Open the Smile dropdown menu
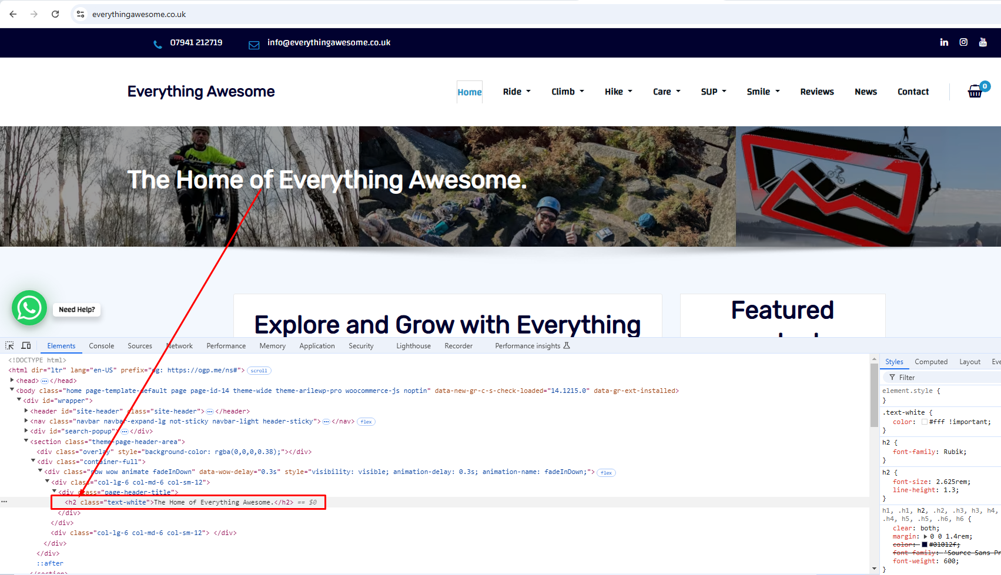 pos(763,92)
